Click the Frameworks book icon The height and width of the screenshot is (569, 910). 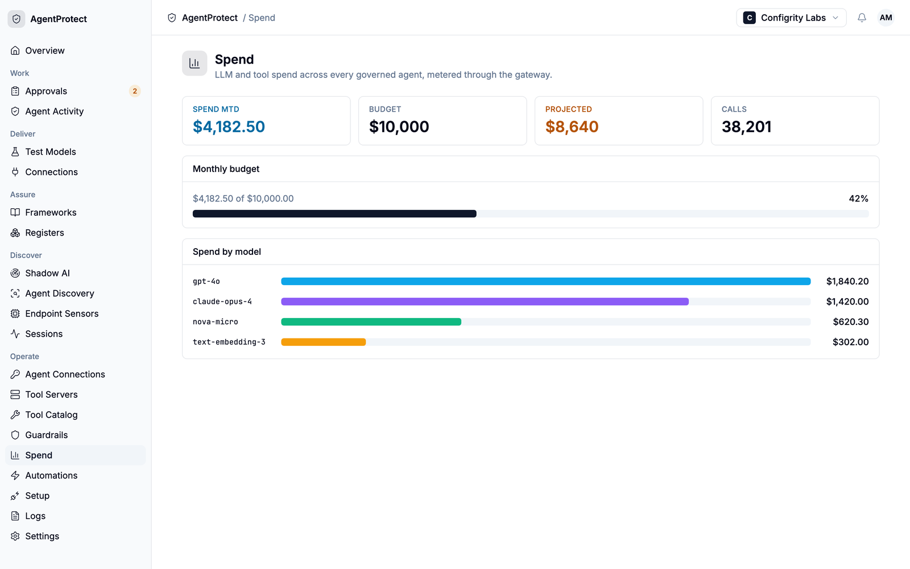(x=15, y=212)
